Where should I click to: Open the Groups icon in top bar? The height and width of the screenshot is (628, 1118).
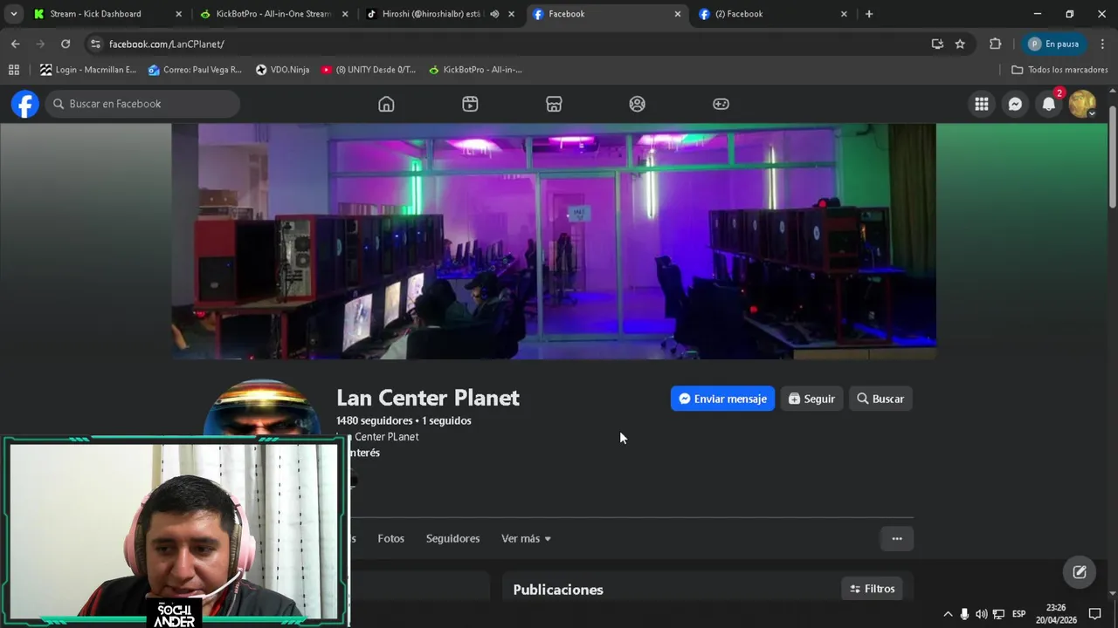[x=638, y=104]
